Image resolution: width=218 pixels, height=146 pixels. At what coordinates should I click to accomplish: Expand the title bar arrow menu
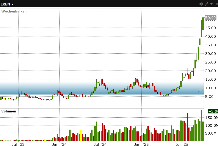tap(211, 4)
